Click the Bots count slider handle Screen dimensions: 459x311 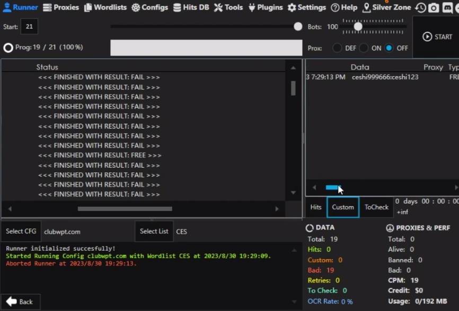[358, 26]
